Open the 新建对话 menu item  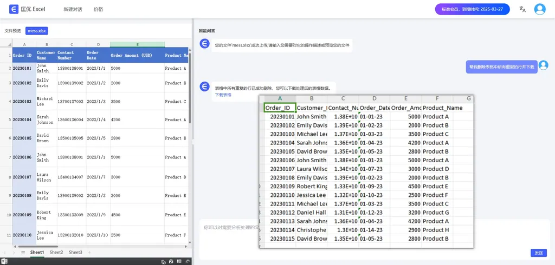click(x=73, y=9)
